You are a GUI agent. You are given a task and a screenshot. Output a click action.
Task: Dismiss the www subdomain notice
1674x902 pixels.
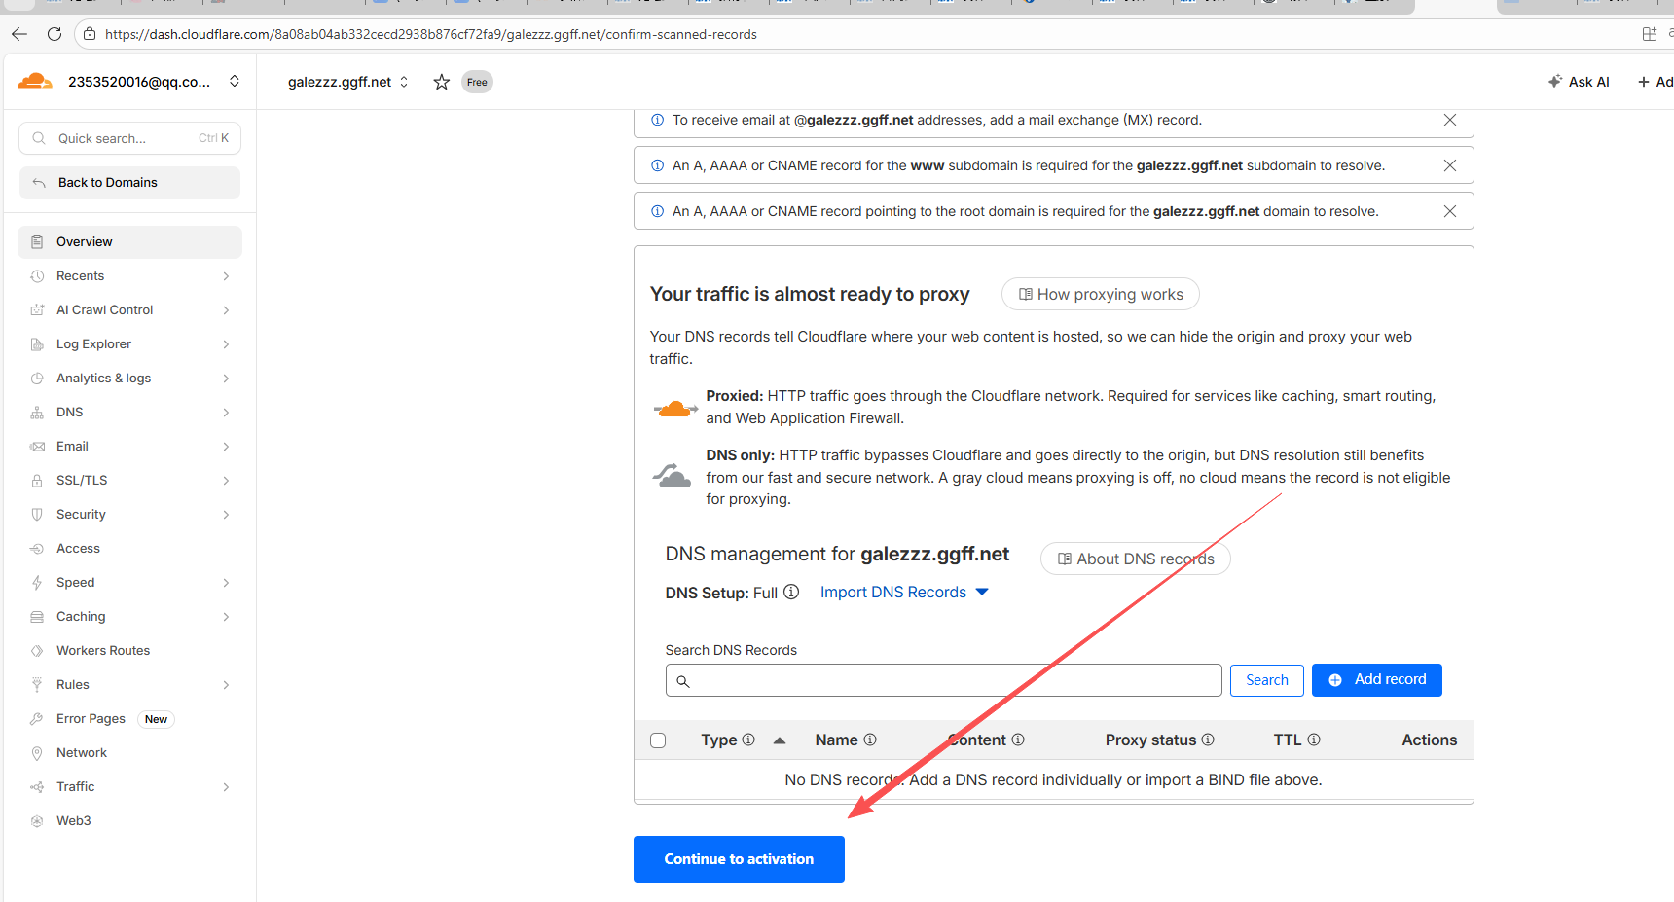coord(1449,165)
